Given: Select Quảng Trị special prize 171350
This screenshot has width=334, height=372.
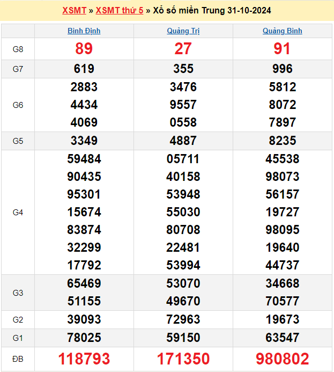Looking at the screenshot, I should coord(183,359).
